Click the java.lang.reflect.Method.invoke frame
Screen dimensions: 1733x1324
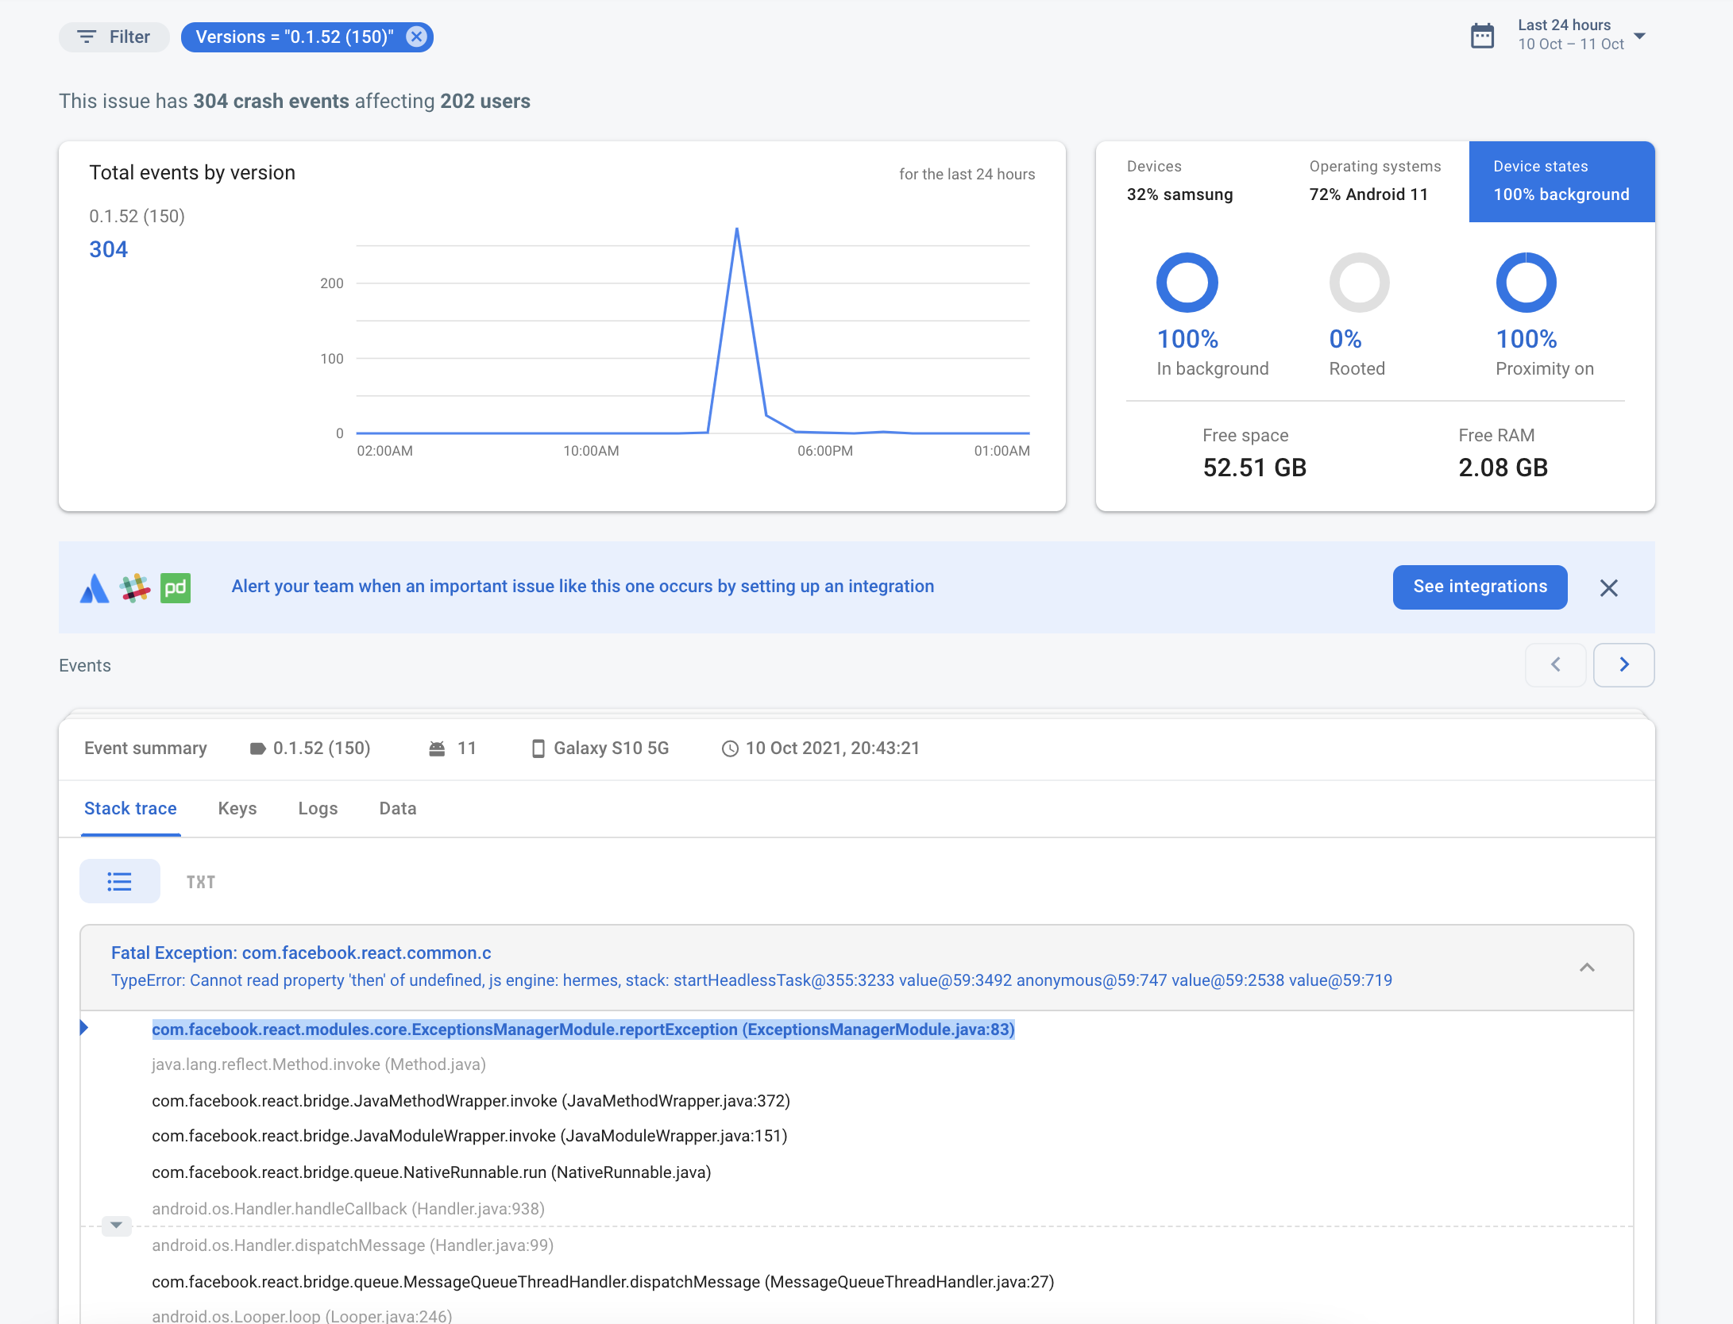click(318, 1064)
